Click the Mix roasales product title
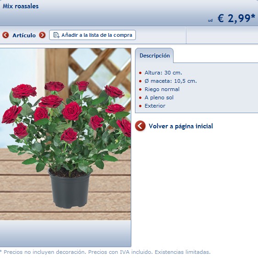Image resolution: width=258 pixels, height=258 pixels. pos(21,6)
